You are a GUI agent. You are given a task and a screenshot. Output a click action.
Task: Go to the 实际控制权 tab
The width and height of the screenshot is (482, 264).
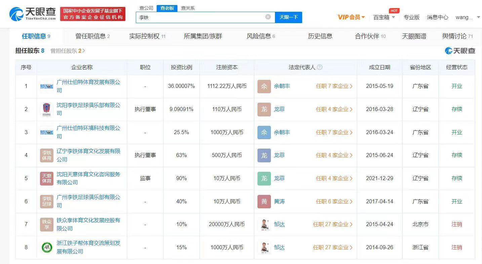pyautogui.click(x=147, y=36)
